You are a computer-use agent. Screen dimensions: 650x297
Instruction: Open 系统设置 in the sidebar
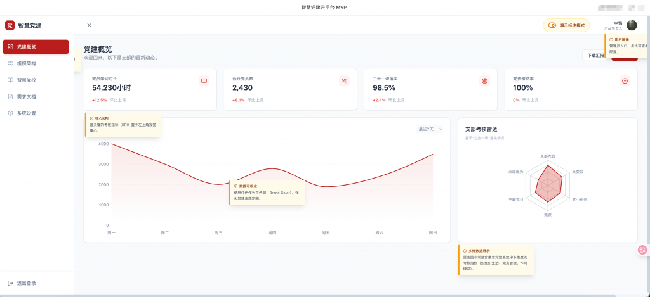coord(26,113)
